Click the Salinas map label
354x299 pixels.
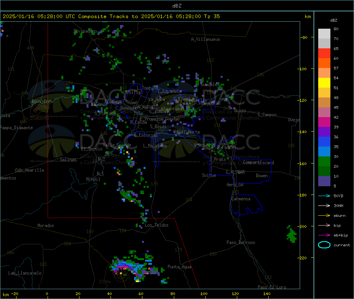pyautogui.click(x=68, y=160)
